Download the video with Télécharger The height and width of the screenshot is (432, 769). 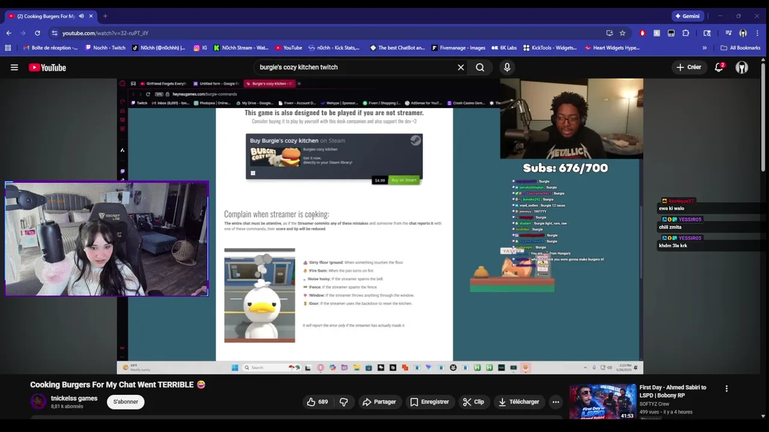519,401
